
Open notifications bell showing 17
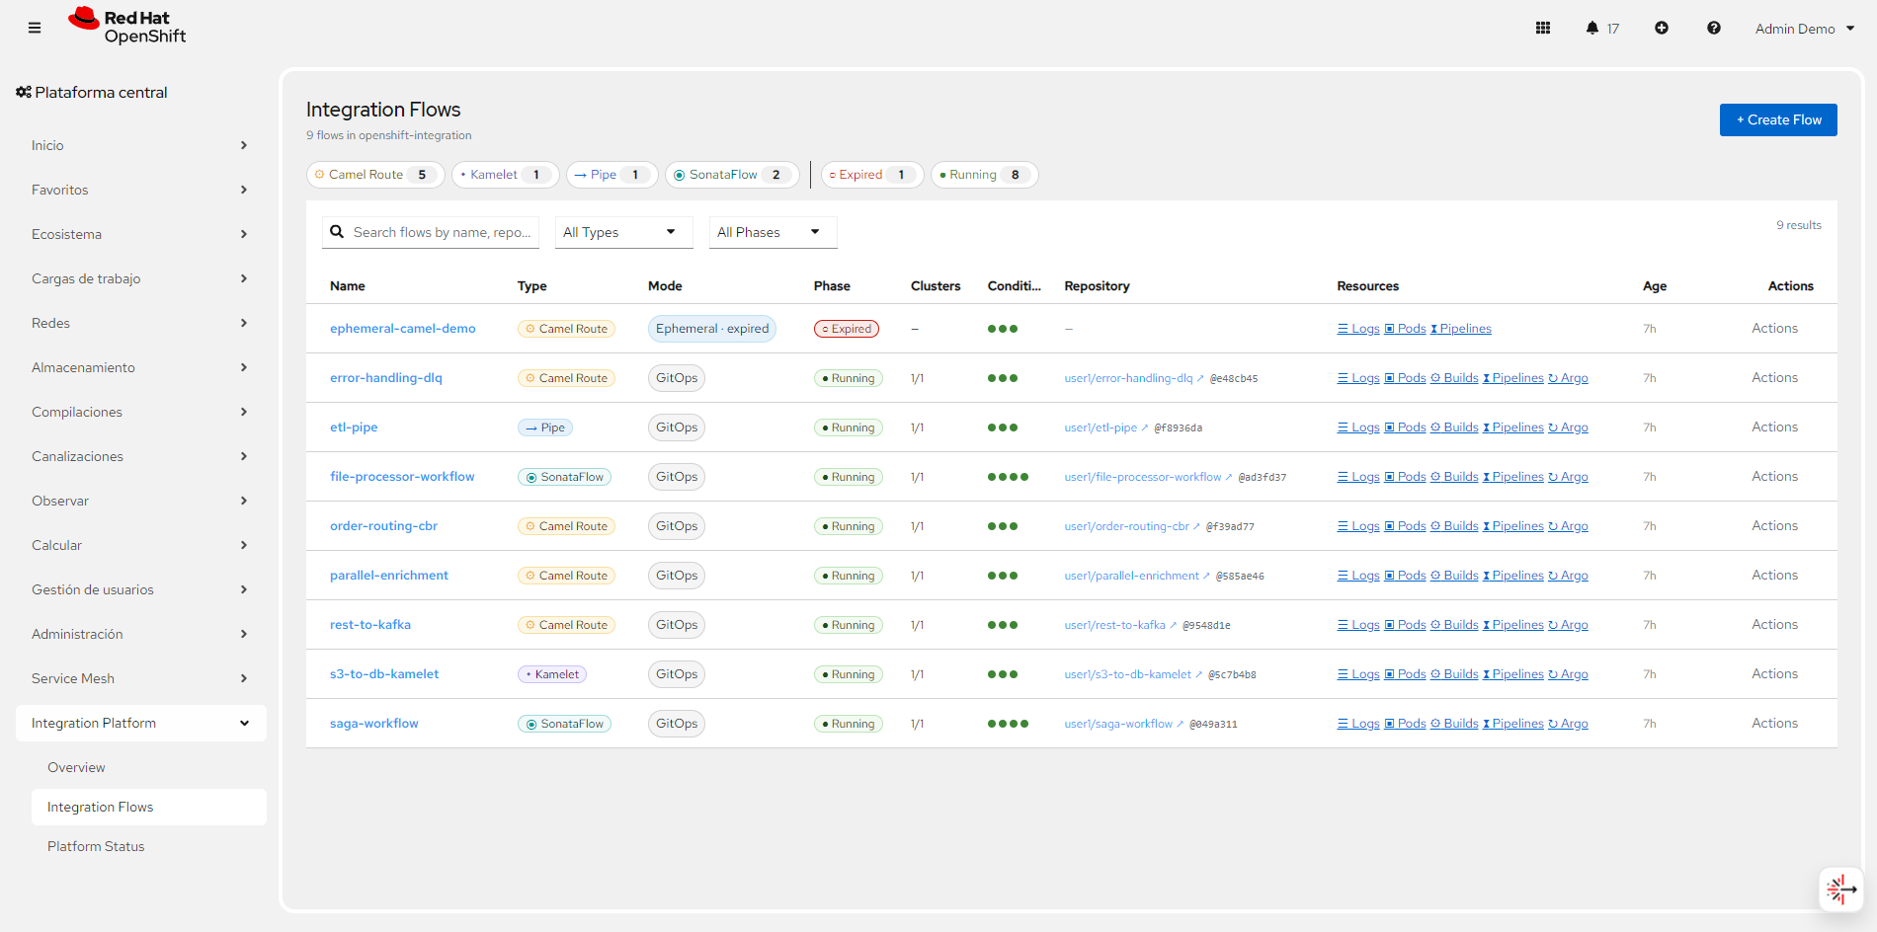1601,28
